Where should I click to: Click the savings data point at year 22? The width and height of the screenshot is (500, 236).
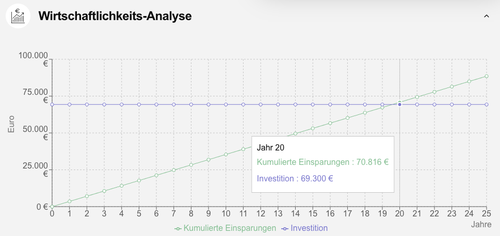[x=434, y=92]
